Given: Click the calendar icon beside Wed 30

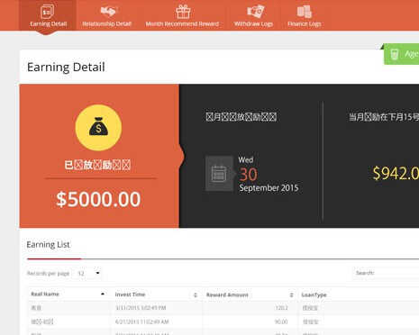Looking at the screenshot, I should tap(219, 174).
